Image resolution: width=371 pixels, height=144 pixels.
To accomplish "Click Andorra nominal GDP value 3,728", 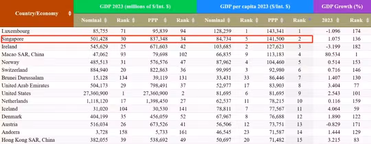I will tap(102, 132).
